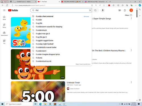Open Settings gear on the taskbar
Screen dimensions: 142x106
tap(50, 104)
